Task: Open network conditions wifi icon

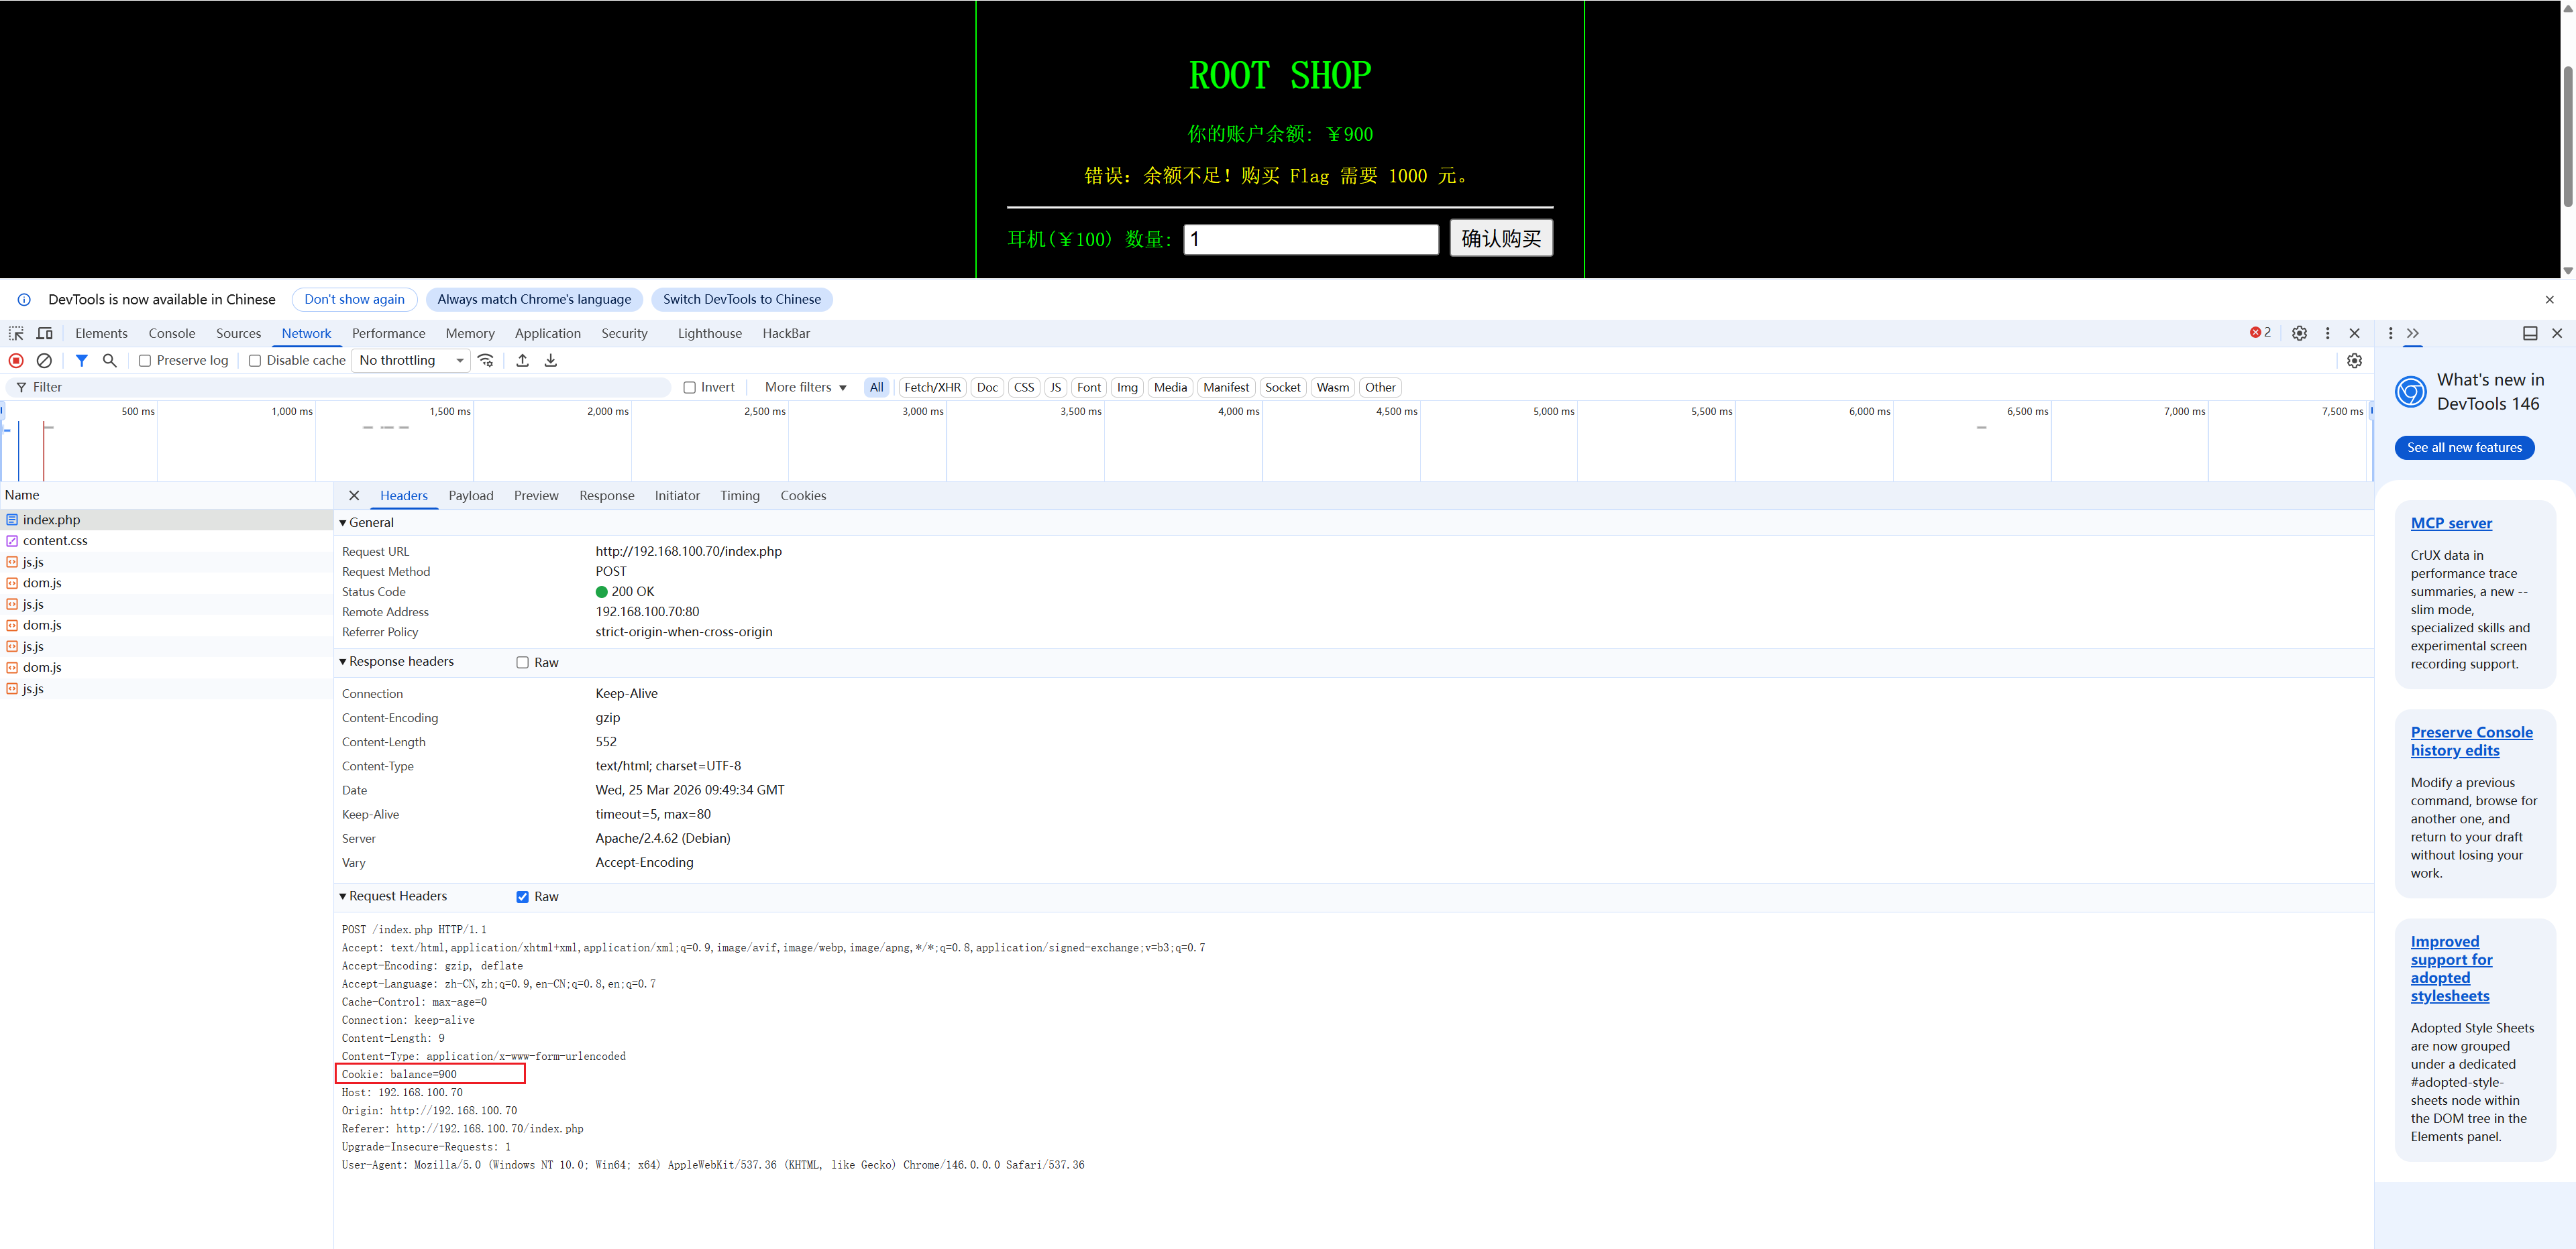Action: tap(486, 361)
